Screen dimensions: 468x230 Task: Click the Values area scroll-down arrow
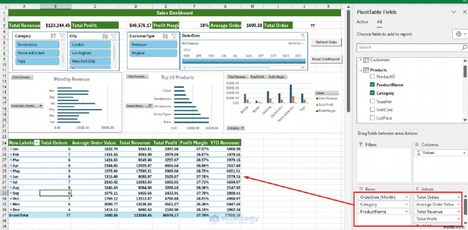click(464, 223)
